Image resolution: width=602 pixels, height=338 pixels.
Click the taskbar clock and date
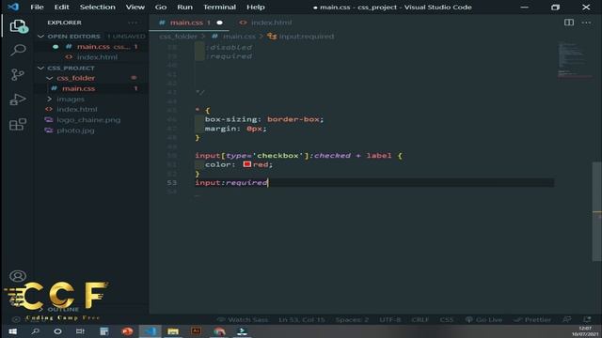pos(585,331)
